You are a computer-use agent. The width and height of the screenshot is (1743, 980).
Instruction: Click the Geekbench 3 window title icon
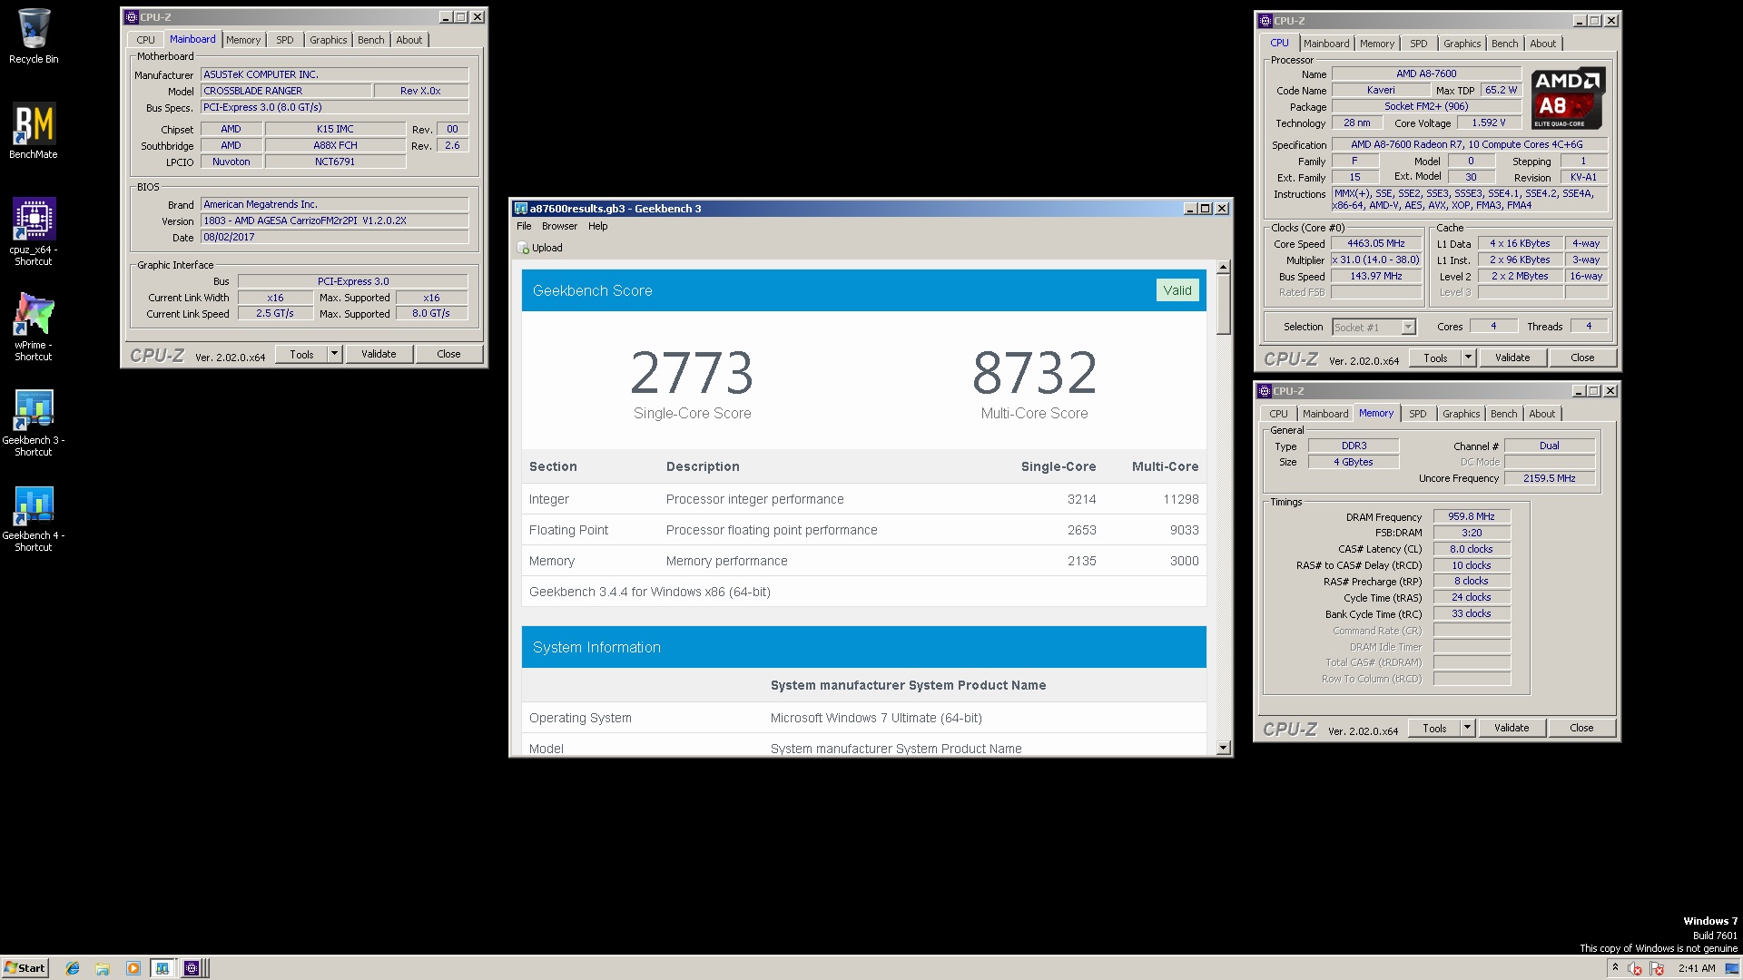tap(521, 209)
